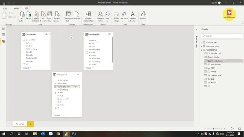Open Linguistic schema dropdown
244x137 pixels.
point(133,17)
